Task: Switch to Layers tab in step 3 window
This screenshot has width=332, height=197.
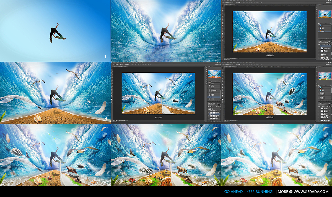Action: [319, 40]
